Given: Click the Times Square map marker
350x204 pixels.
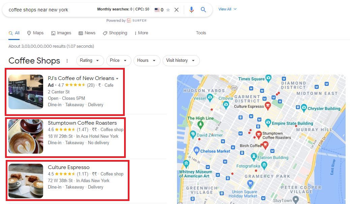Looking at the screenshot, I should click(x=268, y=78).
